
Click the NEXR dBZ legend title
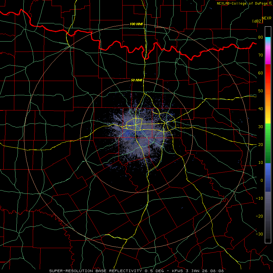pos(262,19)
